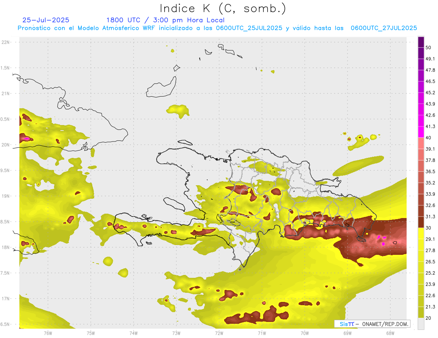Click the colorbar value '39.1'
Image resolution: width=438 pixels, height=338 pixels.
point(430,149)
